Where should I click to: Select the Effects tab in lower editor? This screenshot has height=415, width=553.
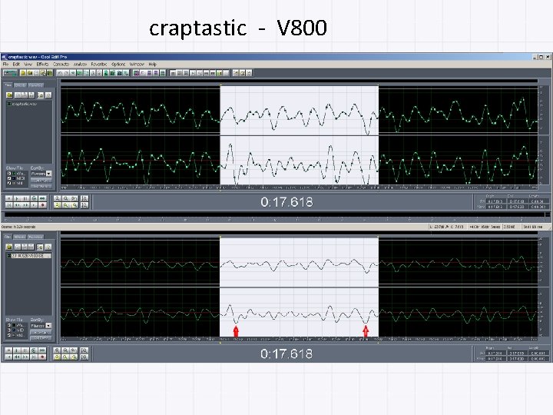click(x=21, y=237)
